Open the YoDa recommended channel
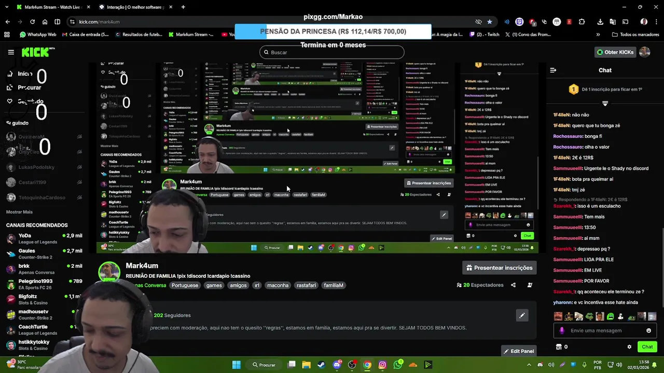Image resolution: width=664 pixels, height=373 pixels. click(x=44, y=238)
